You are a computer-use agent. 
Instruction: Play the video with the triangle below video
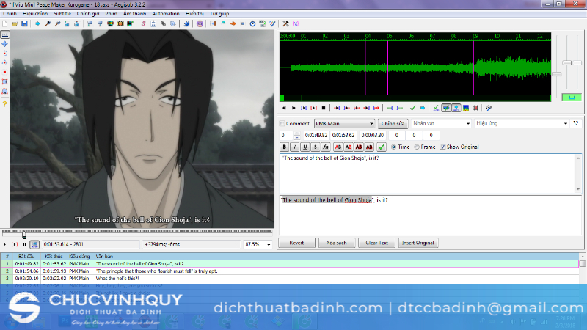click(5, 244)
